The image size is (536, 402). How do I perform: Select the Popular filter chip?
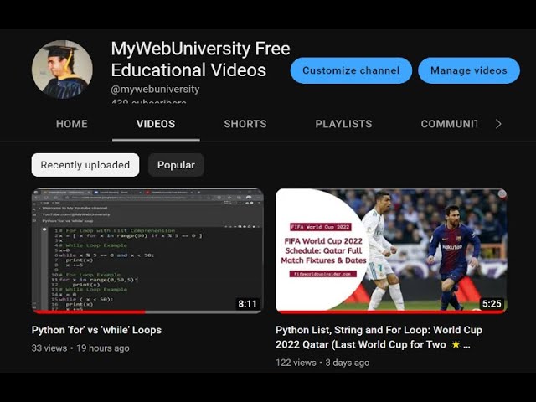(176, 165)
